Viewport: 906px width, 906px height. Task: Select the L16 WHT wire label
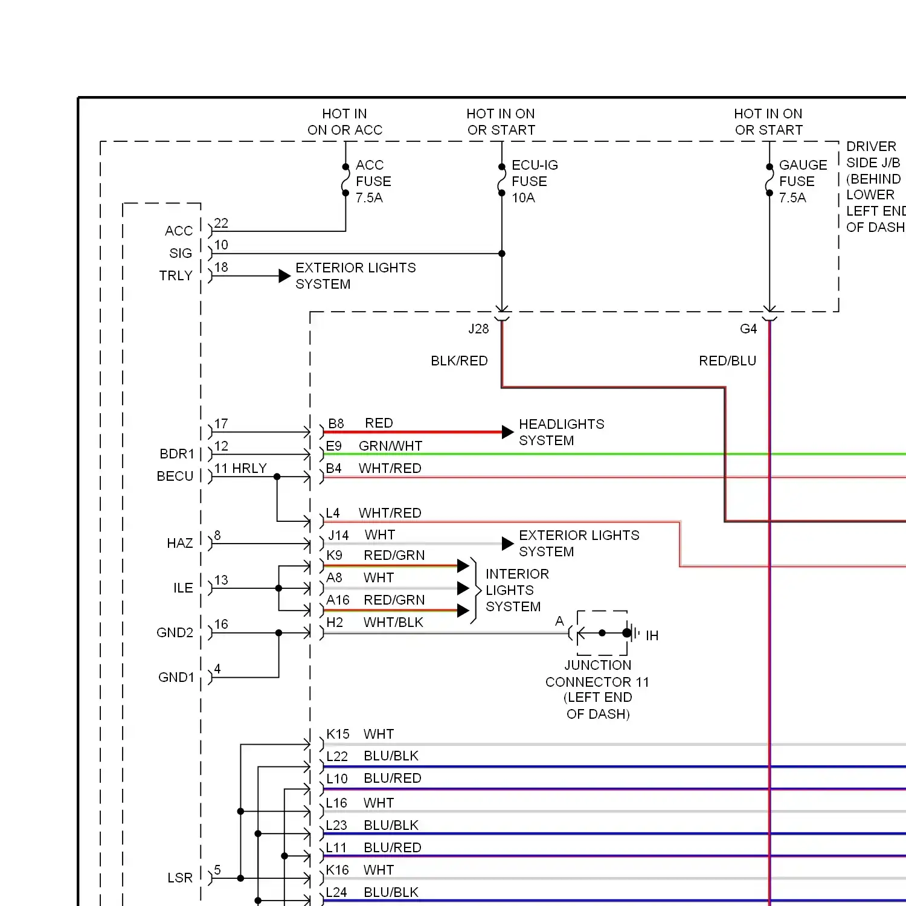click(x=360, y=803)
